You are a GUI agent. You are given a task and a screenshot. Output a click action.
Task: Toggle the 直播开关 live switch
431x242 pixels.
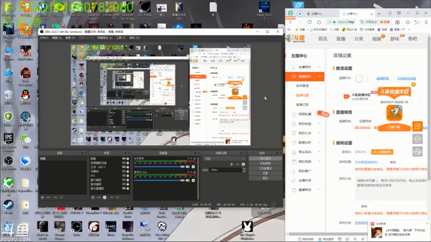(x=361, y=79)
